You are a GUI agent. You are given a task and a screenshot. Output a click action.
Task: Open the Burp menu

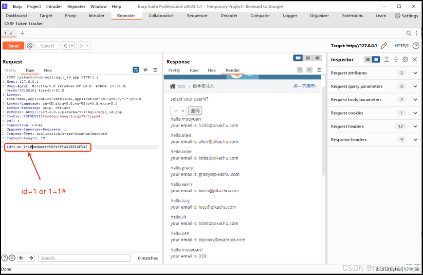(17, 6)
